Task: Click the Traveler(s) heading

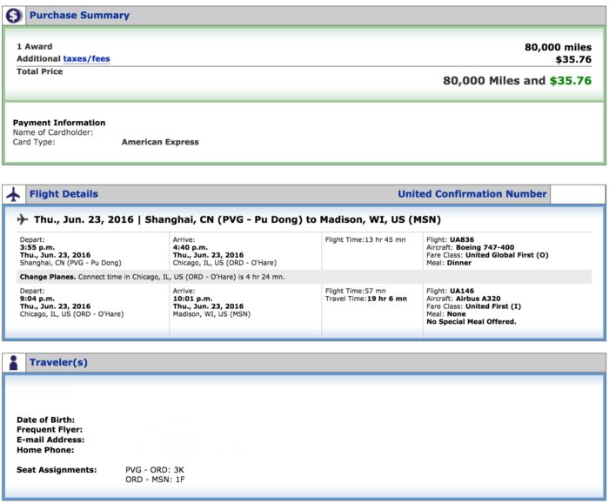Action: [x=58, y=362]
